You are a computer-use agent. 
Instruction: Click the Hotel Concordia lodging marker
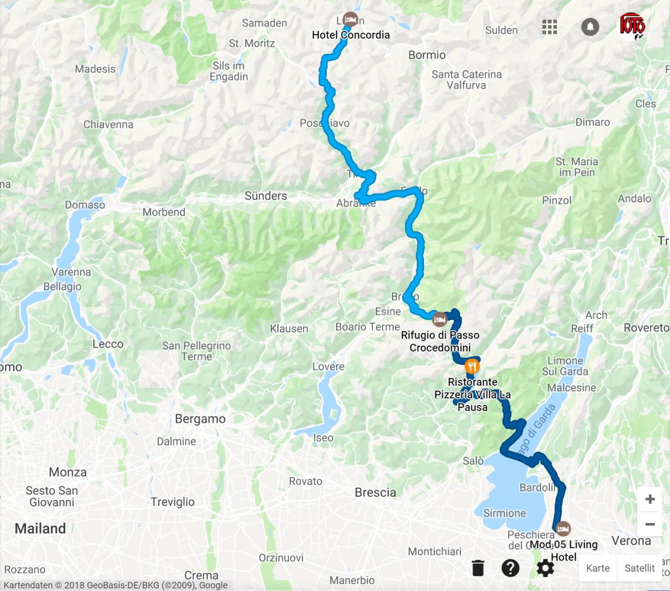click(x=350, y=19)
